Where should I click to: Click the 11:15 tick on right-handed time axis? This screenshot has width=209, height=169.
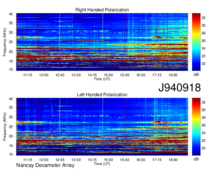pos(28,75)
